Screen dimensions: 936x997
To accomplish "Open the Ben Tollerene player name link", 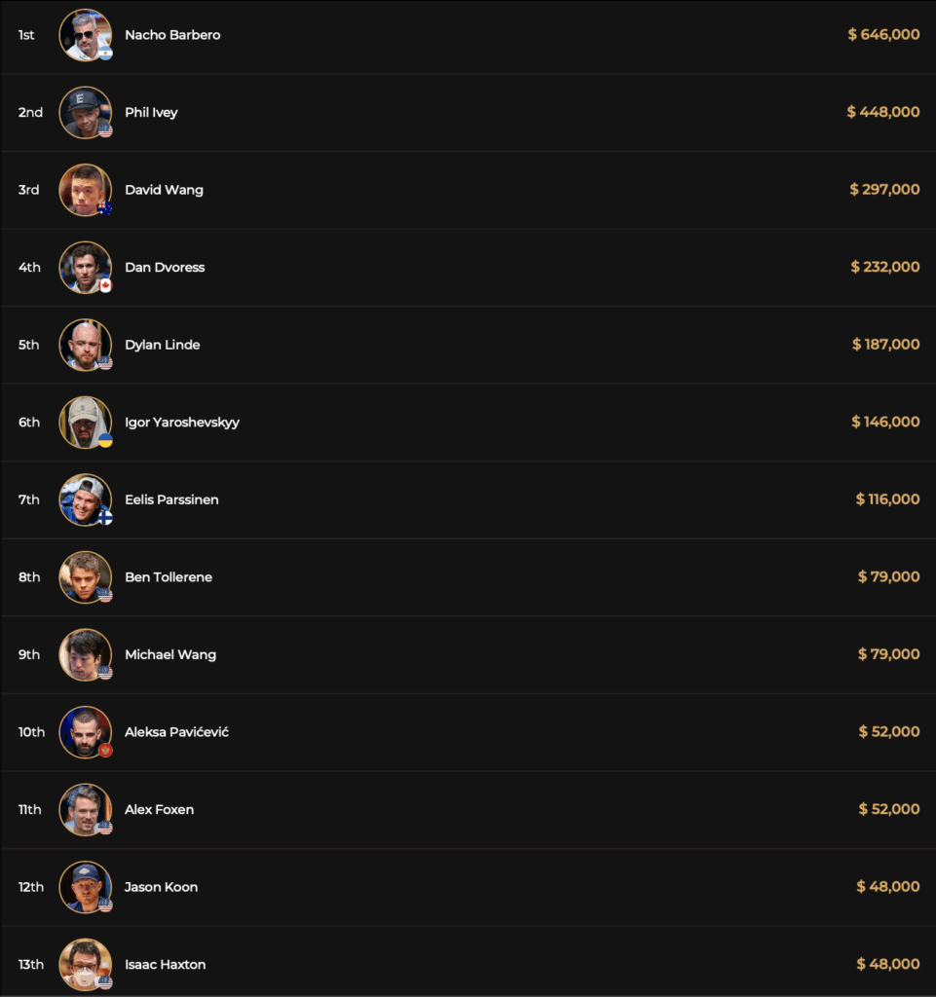I will click(168, 577).
